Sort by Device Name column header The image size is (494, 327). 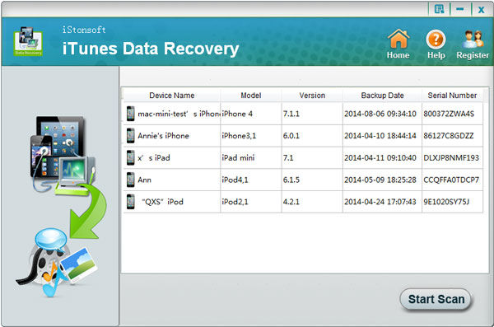tap(172, 96)
